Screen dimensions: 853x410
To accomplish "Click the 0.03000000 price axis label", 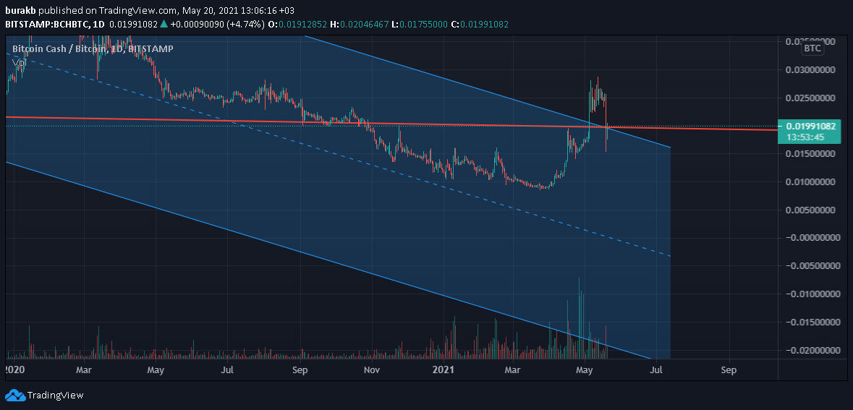I will tap(809, 70).
